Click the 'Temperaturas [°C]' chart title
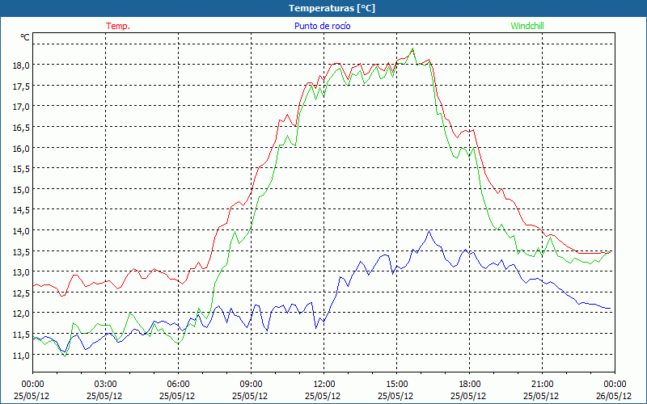Screen dimensions: 647x404 (x=332, y=8)
